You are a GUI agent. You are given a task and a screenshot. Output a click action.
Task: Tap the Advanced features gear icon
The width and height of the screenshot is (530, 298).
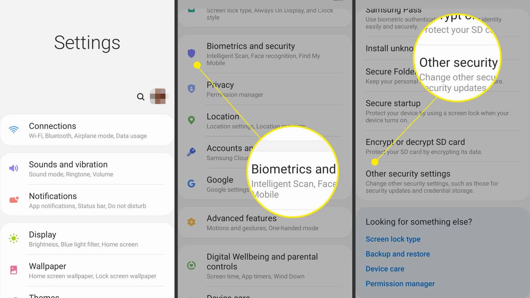point(191,222)
